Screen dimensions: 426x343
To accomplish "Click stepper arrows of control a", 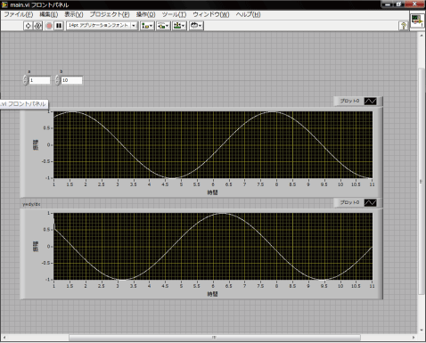I will pos(25,80).
